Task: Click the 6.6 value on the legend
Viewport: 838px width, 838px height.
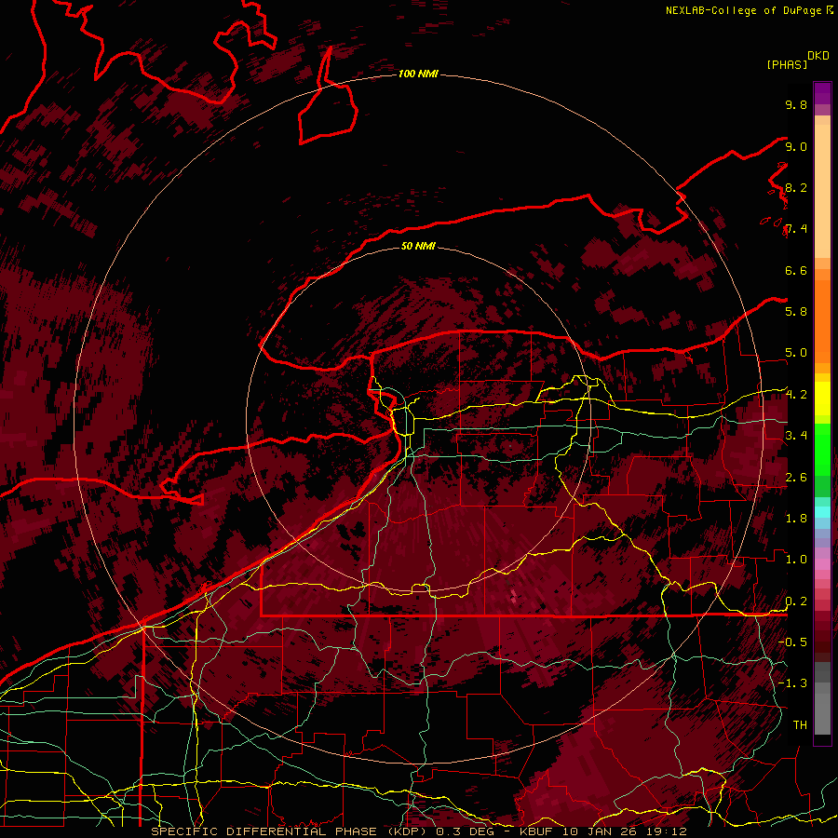Action: tap(796, 270)
